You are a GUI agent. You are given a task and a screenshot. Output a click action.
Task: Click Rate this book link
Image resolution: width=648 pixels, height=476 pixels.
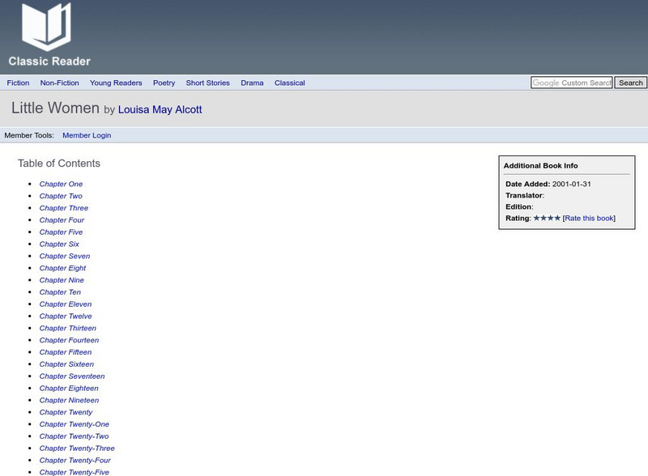(x=590, y=219)
